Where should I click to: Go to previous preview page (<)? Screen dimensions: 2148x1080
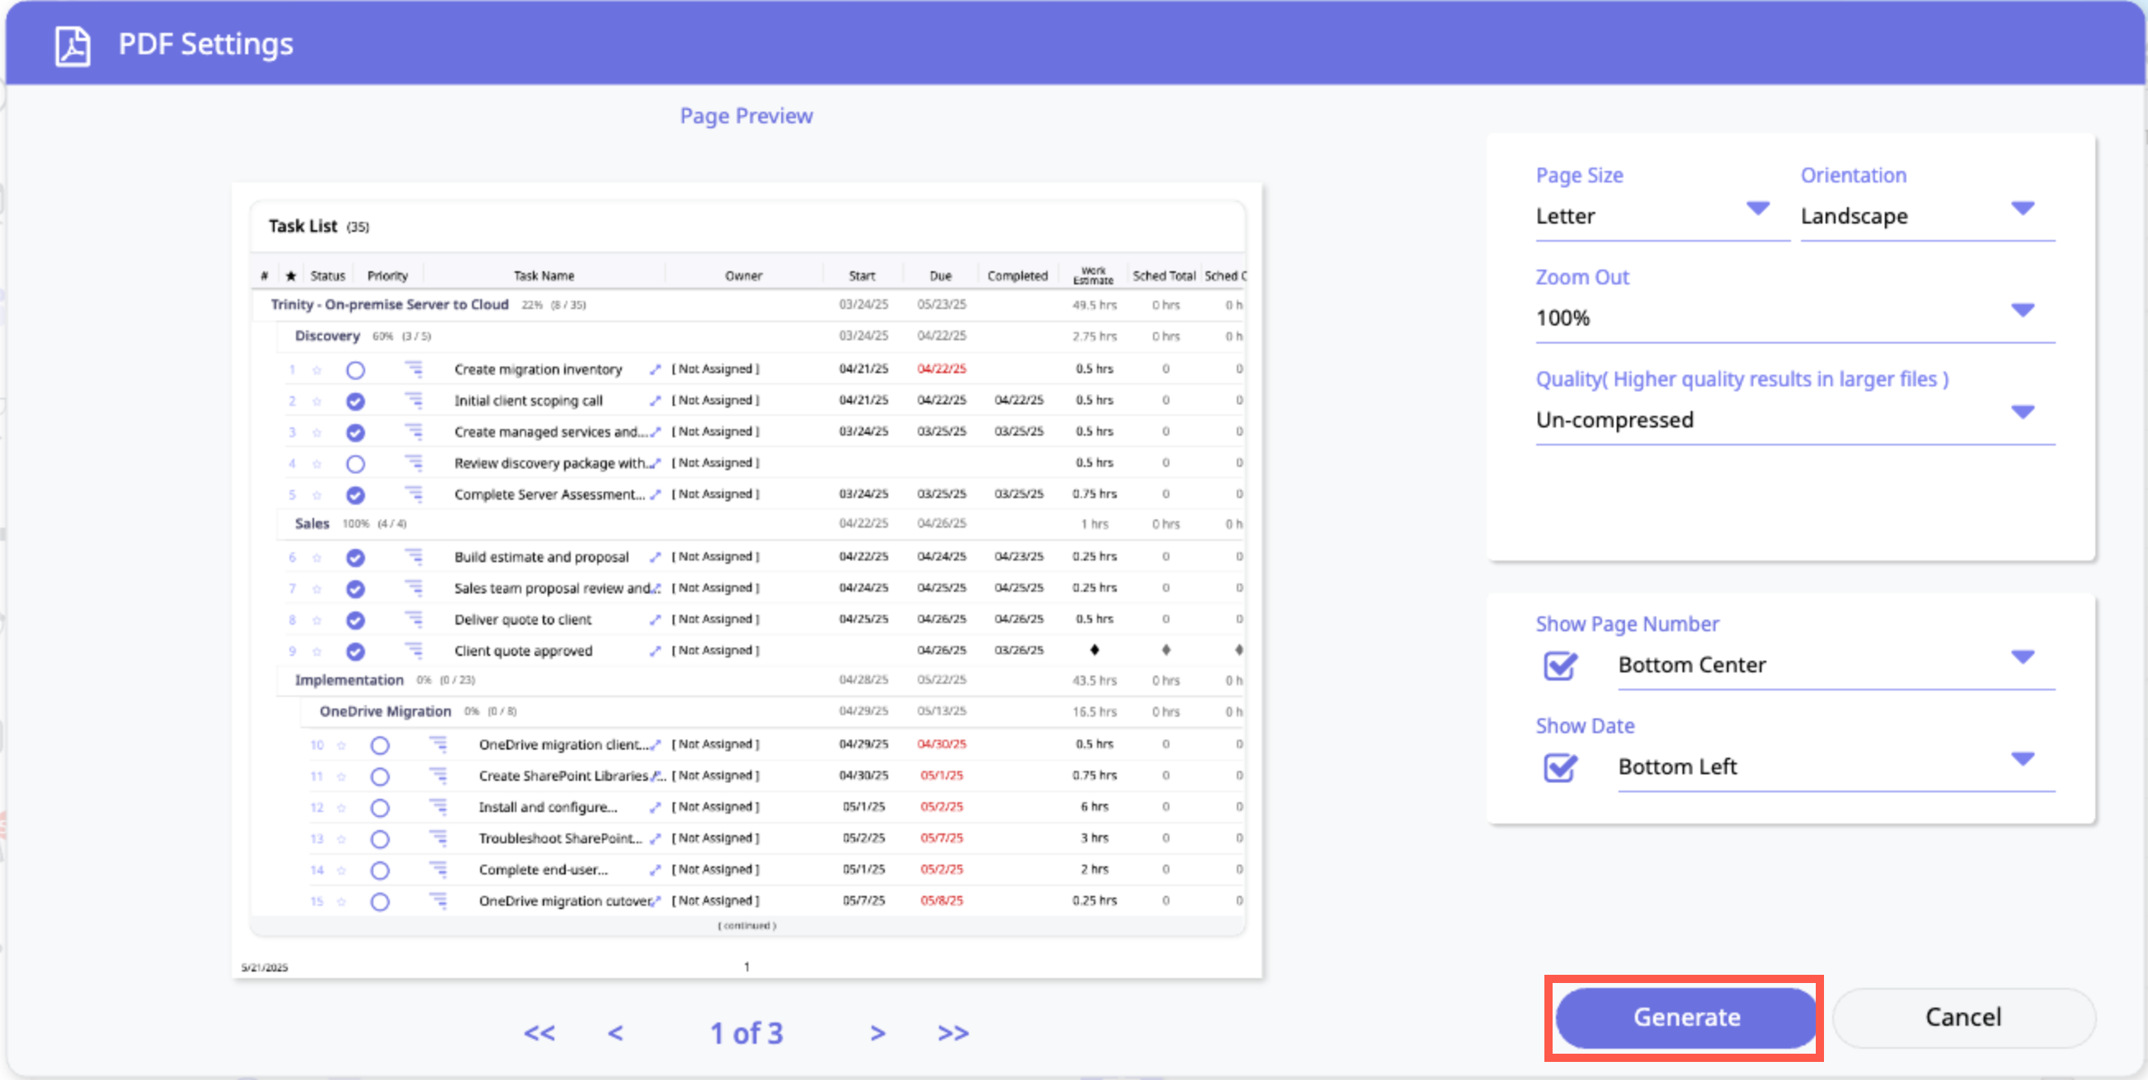pyautogui.click(x=615, y=1033)
